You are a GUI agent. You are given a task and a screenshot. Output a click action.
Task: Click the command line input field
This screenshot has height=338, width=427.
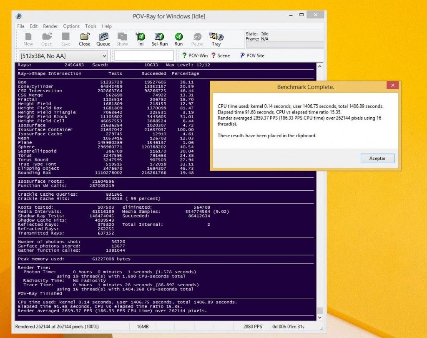tap(144, 55)
